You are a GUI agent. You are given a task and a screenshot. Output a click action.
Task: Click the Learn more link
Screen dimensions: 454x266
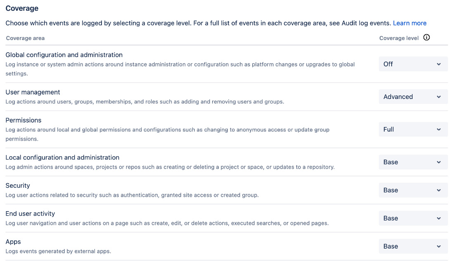pos(409,23)
